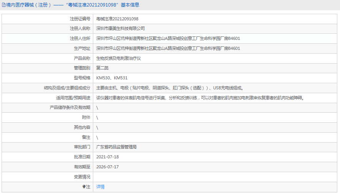Click the 注册人名称 label
Viewport: 340px width, 194px height.
click(x=80, y=28)
